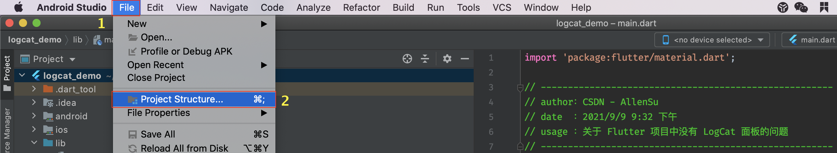The image size is (837, 153).
Task: Fold the comment block at line 3
Action: 520,88
